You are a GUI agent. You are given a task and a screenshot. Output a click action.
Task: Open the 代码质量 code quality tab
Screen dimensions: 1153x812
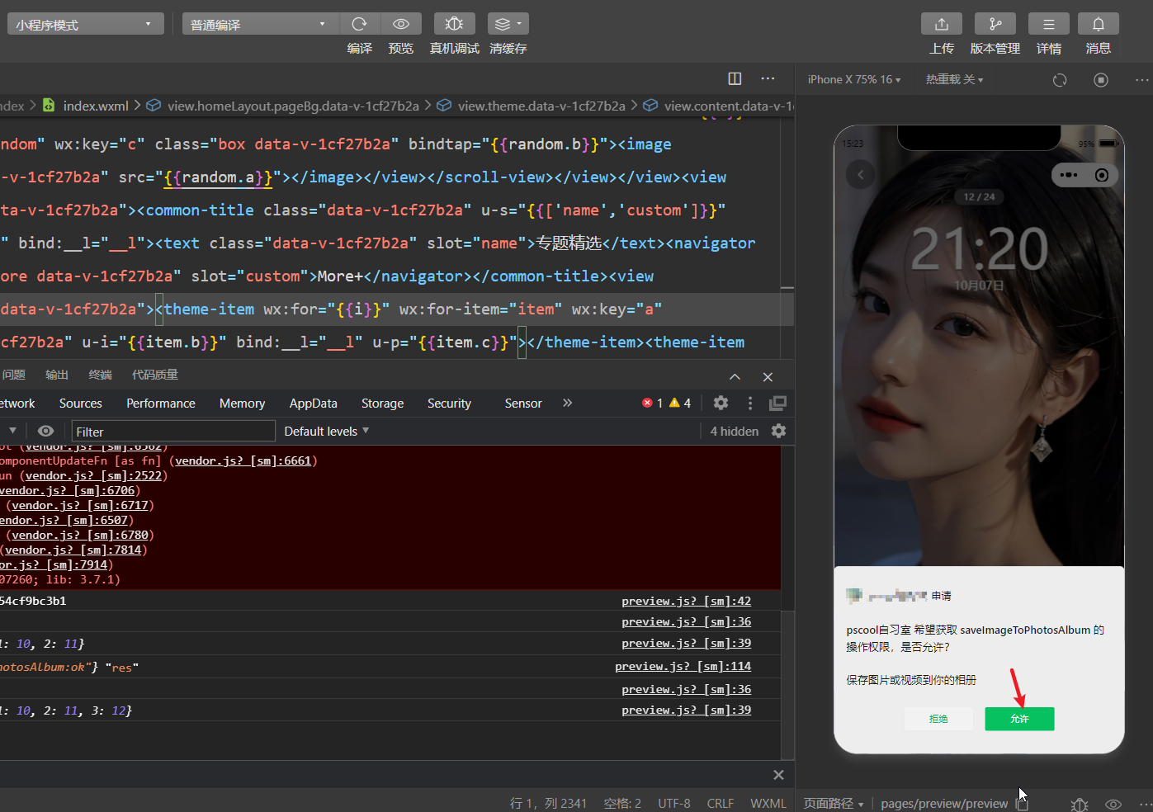(x=155, y=375)
